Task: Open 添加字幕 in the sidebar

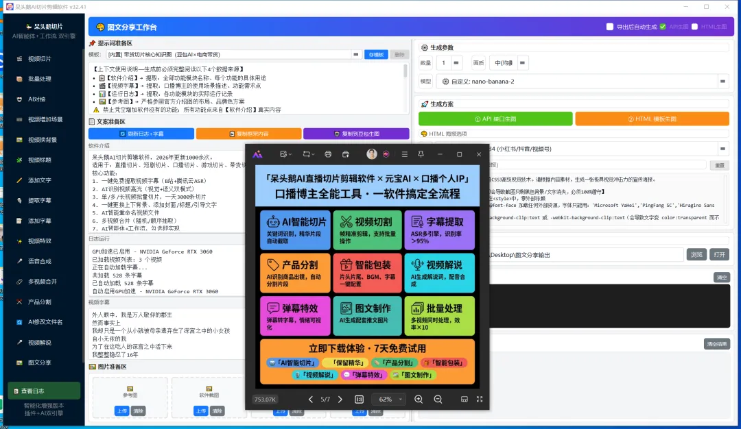Action: pyautogui.click(x=40, y=221)
